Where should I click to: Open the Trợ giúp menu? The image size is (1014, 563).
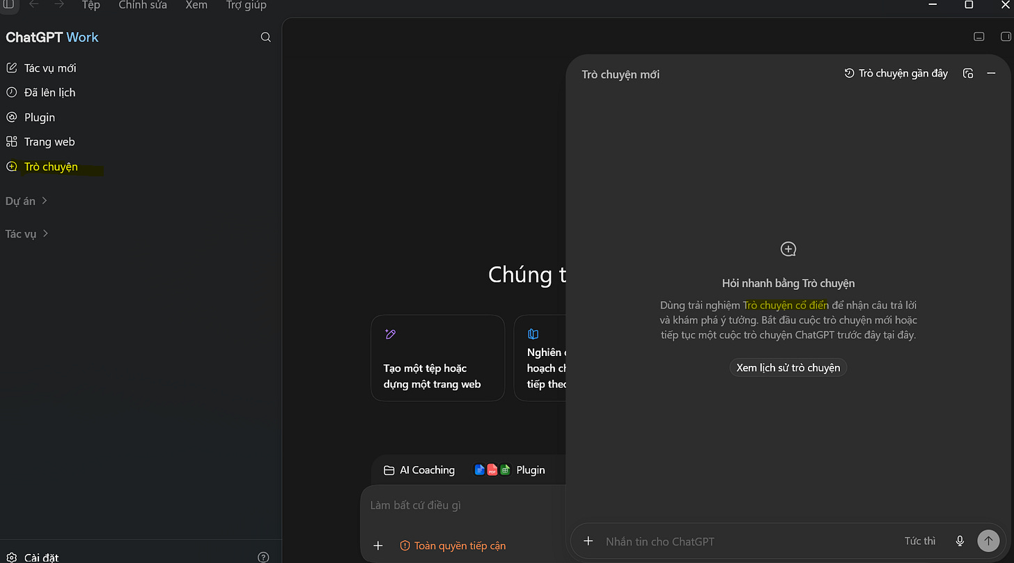[247, 5]
